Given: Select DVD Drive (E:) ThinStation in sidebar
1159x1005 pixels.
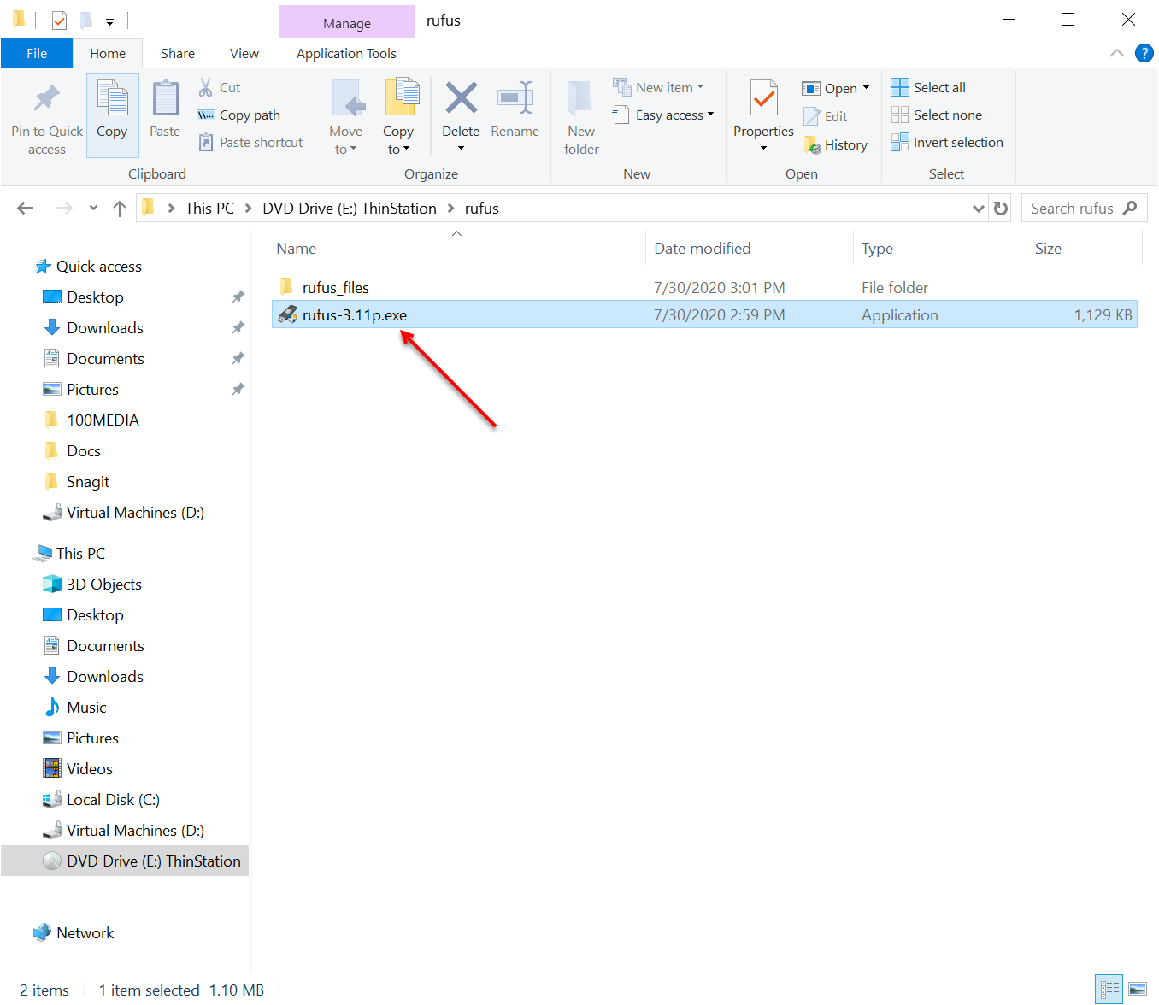Looking at the screenshot, I should click(x=125, y=861).
